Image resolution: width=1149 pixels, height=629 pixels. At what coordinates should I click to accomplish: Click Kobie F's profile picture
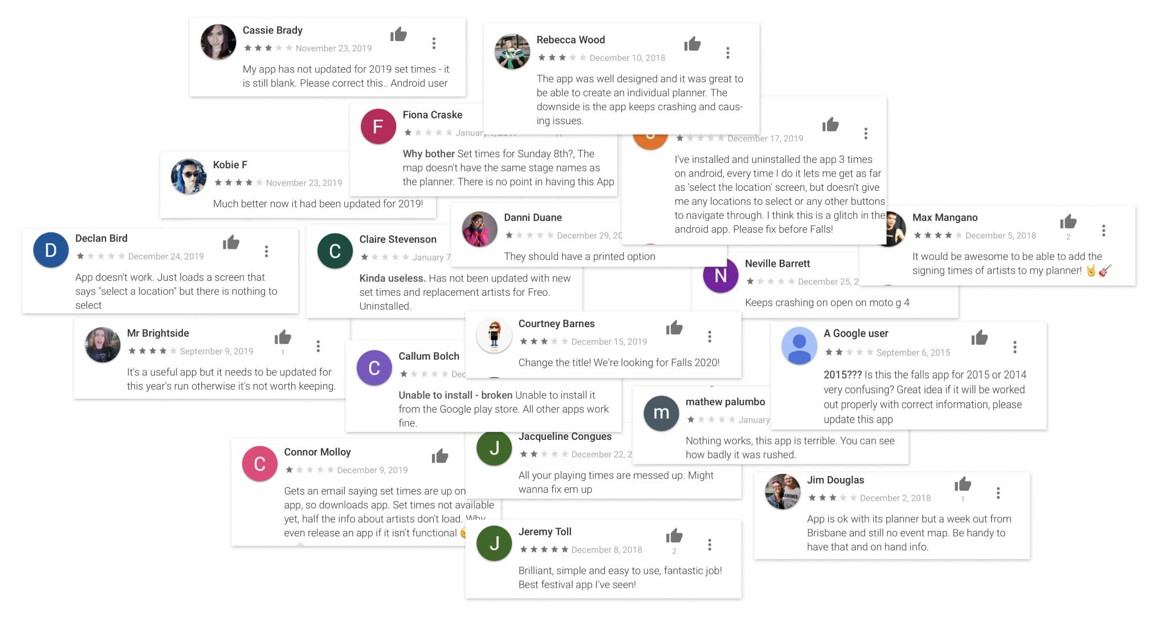[189, 177]
